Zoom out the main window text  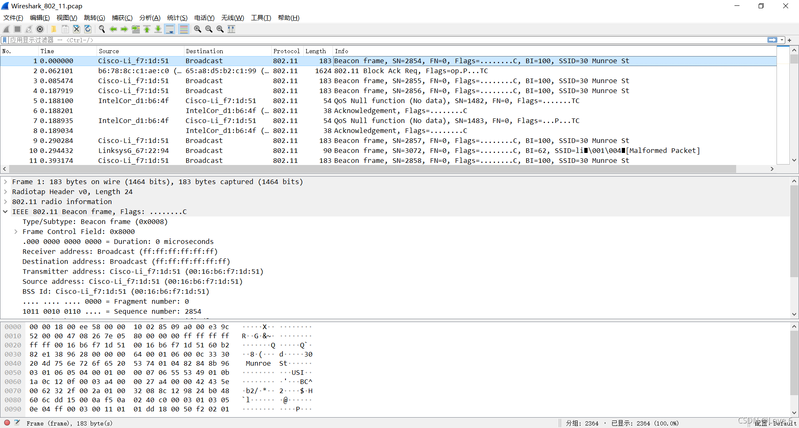point(209,29)
